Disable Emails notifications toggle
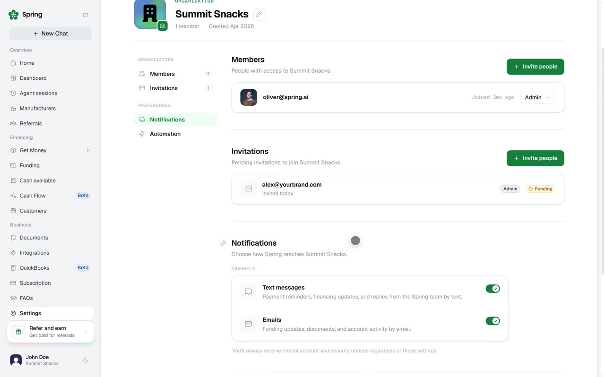The height and width of the screenshot is (377, 605). [x=493, y=321]
